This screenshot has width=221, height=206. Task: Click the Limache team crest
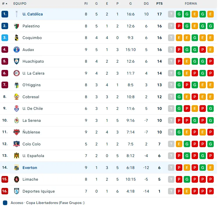(17, 179)
